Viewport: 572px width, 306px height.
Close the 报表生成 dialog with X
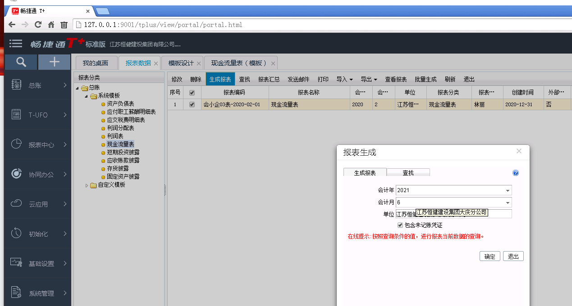coord(519,151)
